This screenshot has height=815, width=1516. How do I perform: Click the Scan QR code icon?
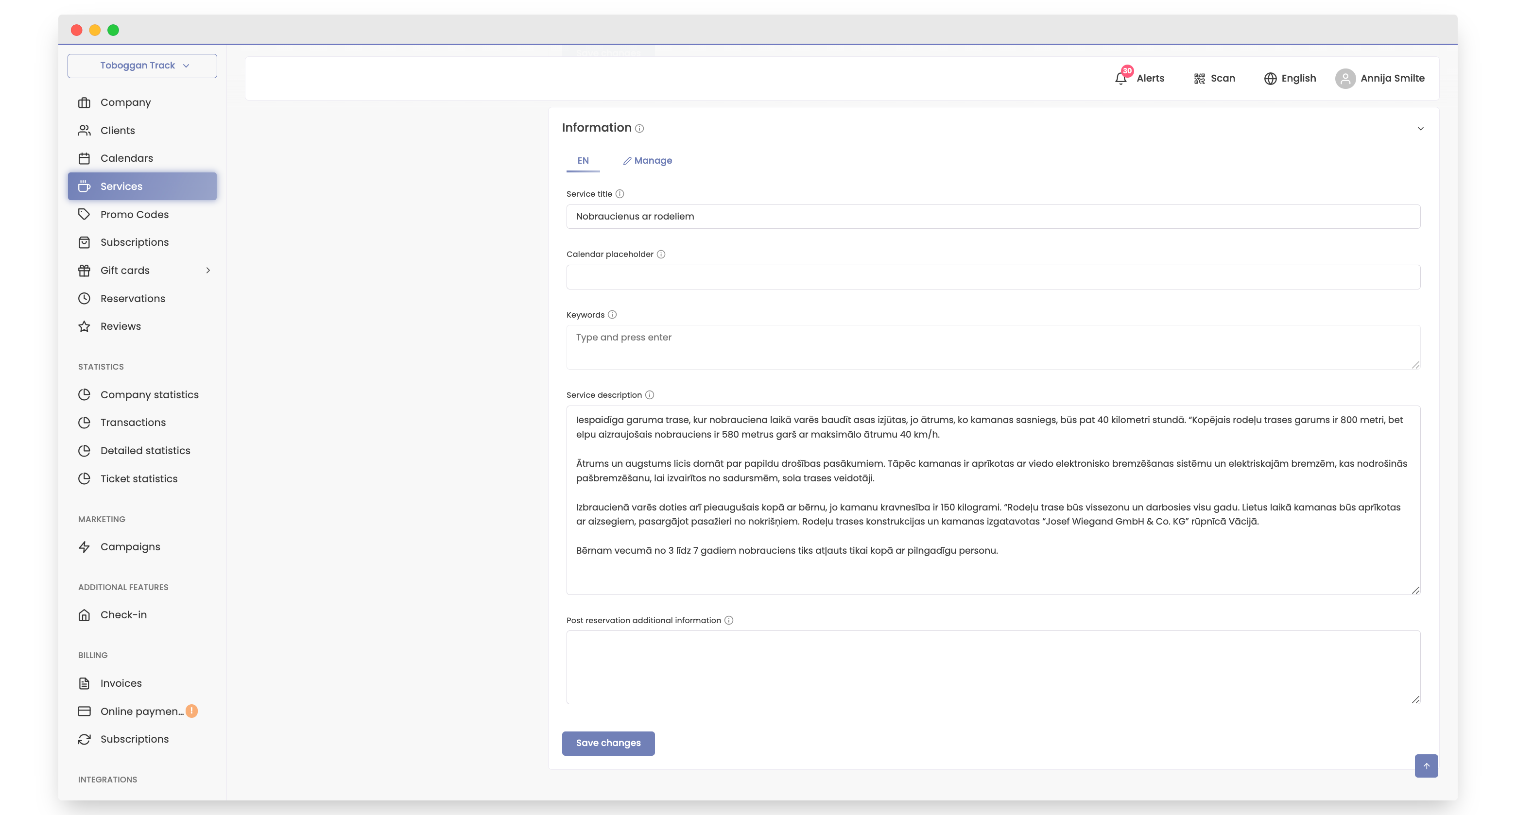pyautogui.click(x=1199, y=78)
